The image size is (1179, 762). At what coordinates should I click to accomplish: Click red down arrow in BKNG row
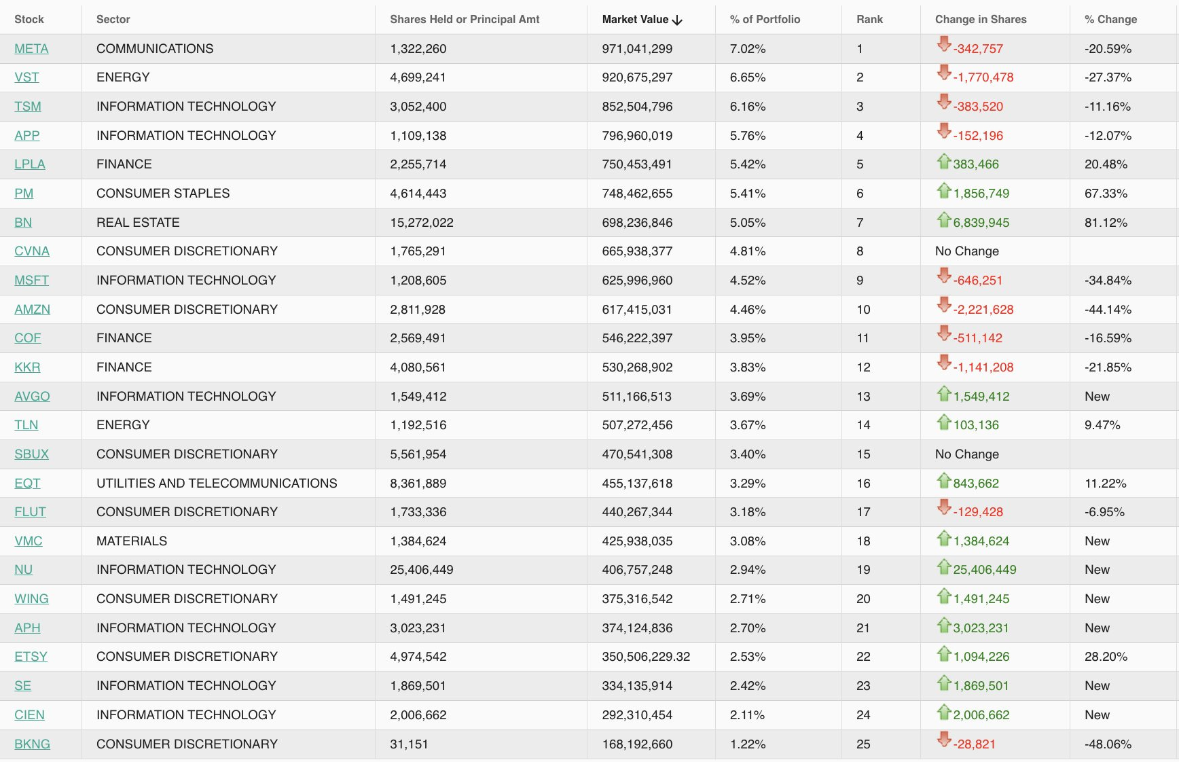click(944, 740)
